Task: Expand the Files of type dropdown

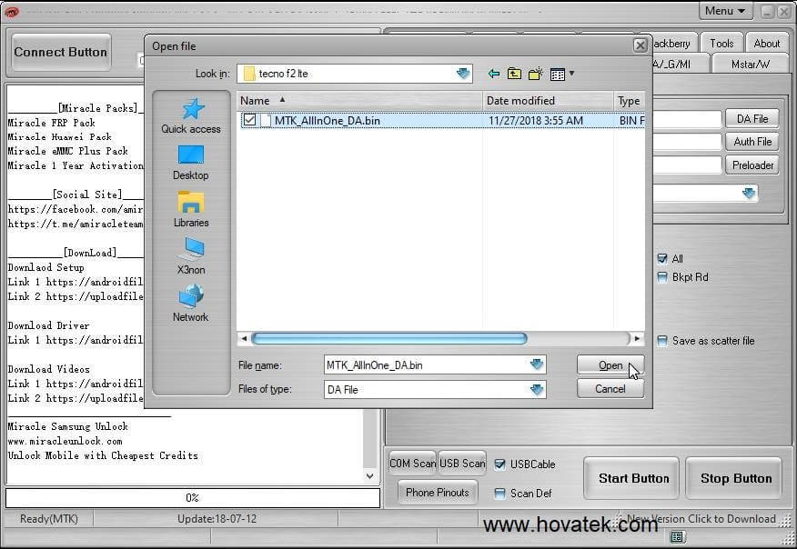Action: pyautogui.click(x=539, y=388)
